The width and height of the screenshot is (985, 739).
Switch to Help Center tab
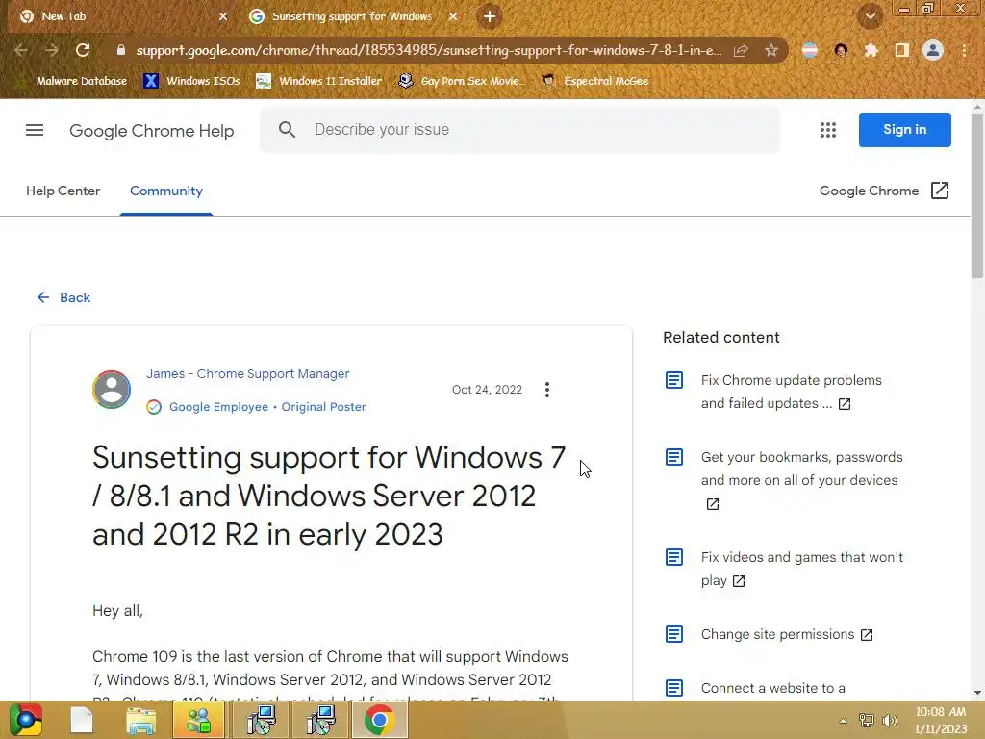pos(63,191)
